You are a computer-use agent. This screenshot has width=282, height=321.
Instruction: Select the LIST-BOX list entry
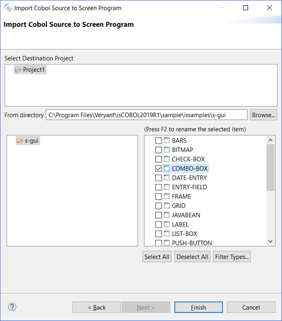coord(184,234)
